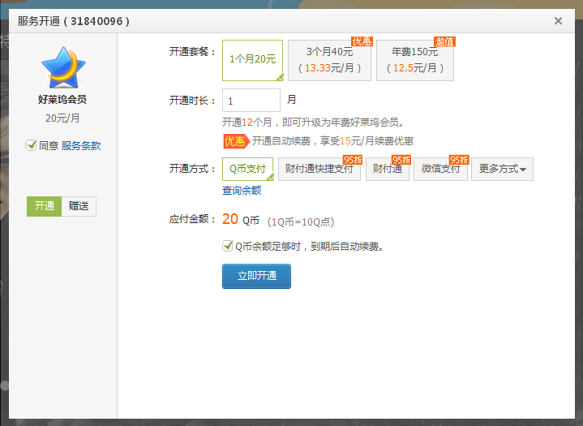Click the 20元/月 price text
Image resolution: width=583 pixels, height=426 pixels.
click(62, 118)
